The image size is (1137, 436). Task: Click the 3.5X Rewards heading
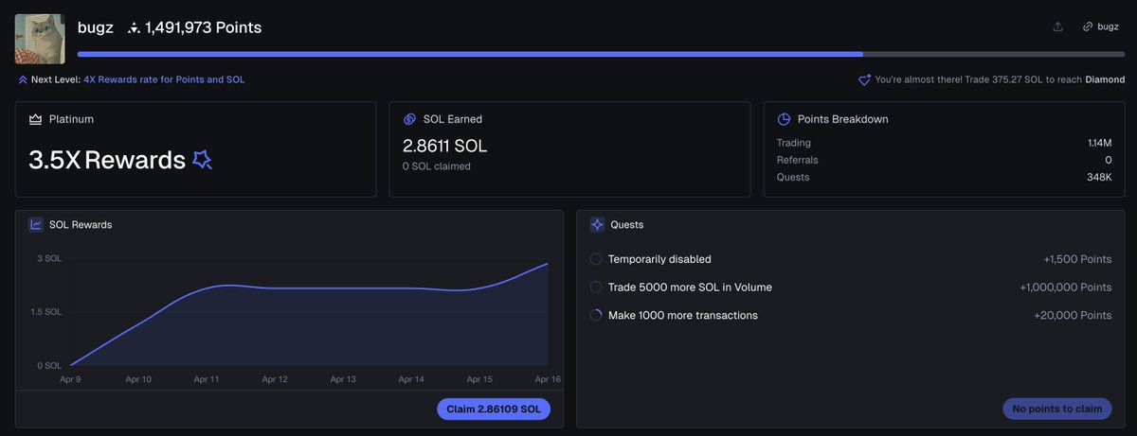107,160
